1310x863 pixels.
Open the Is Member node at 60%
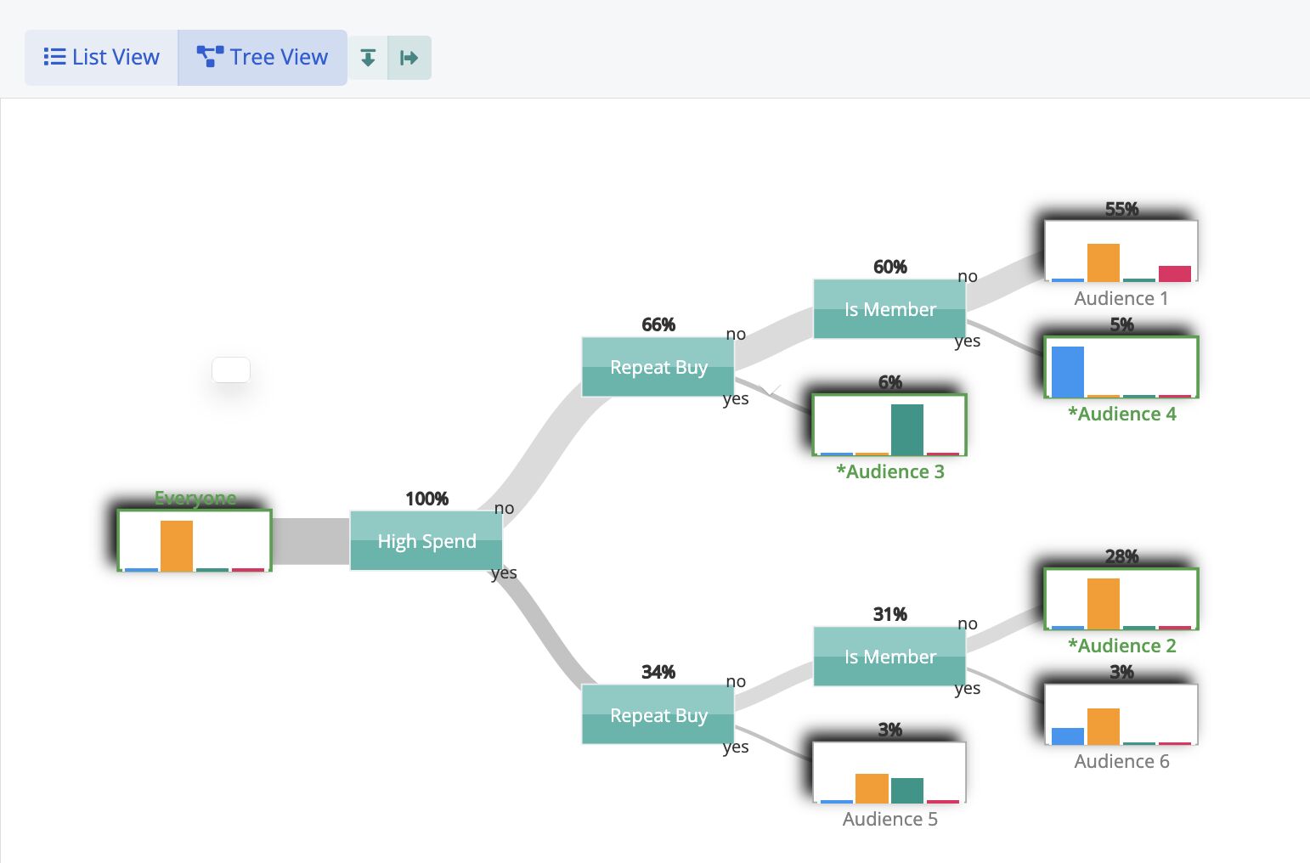coord(889,309)
